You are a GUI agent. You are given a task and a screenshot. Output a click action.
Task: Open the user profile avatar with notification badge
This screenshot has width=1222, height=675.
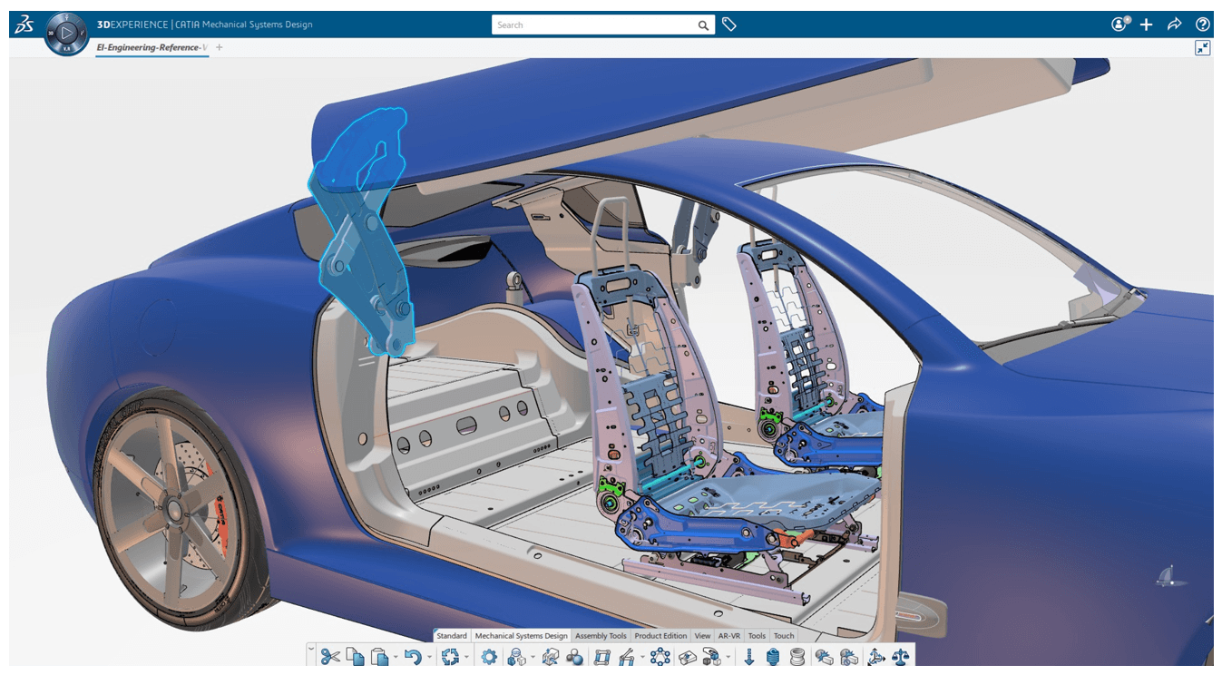click(x=1118, y=24)
